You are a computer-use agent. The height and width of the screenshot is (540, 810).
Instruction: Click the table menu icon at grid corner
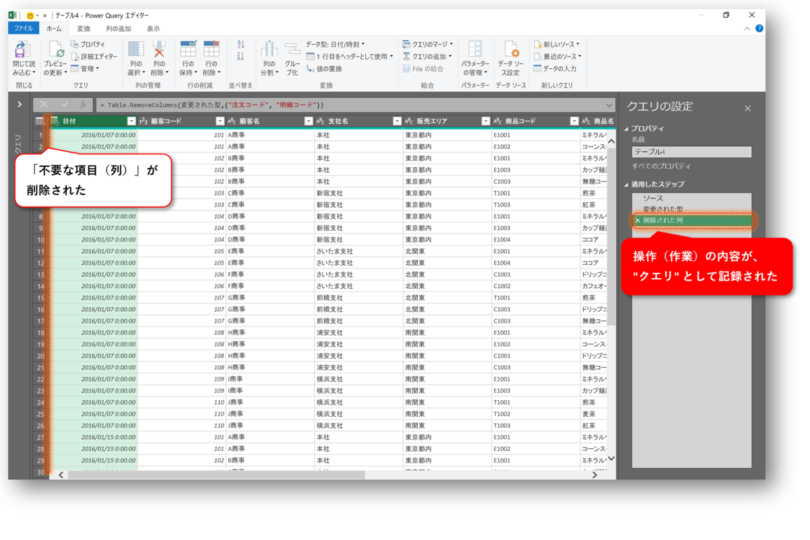pos(40,121)
